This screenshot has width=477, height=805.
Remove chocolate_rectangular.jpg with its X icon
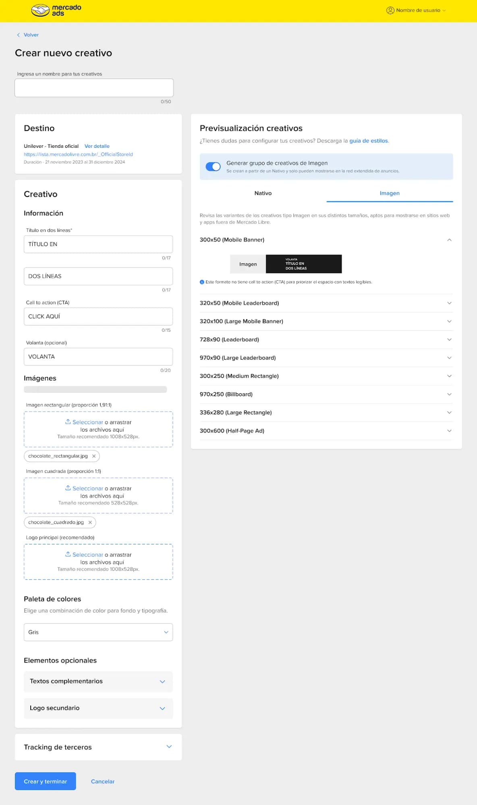click(94, 456)
